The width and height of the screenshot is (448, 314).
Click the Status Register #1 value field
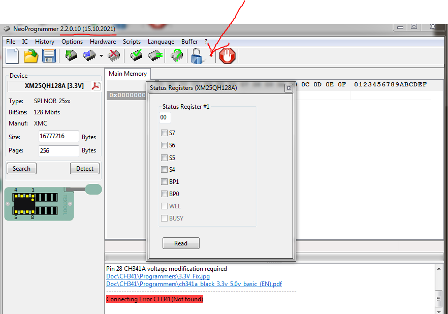point(165,117)
